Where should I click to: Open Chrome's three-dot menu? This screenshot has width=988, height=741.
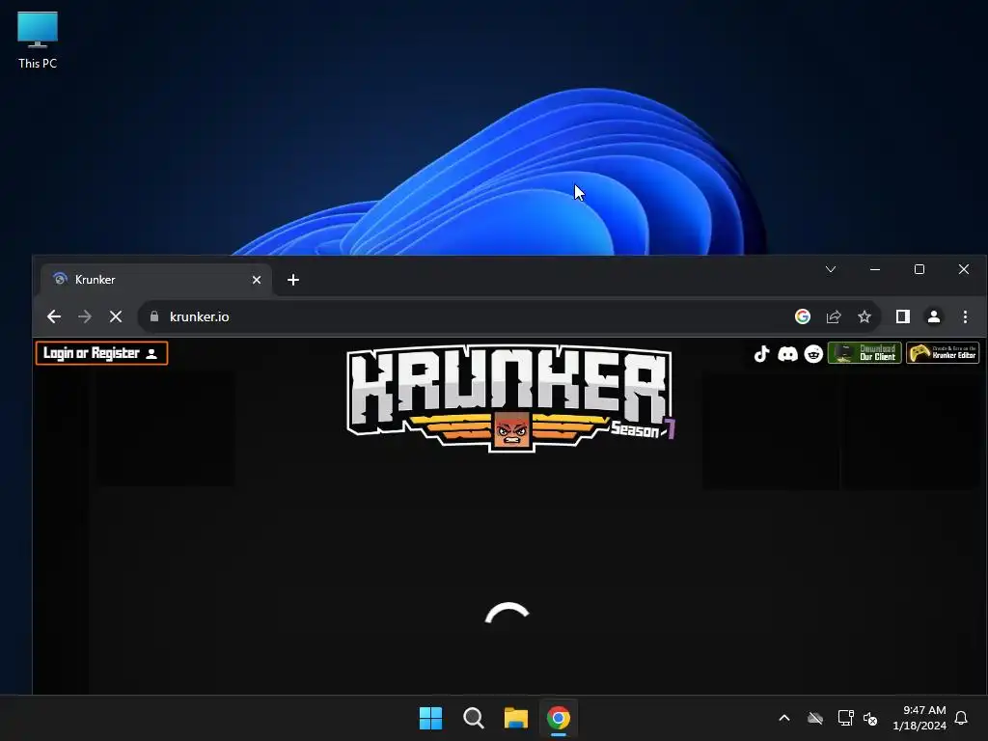click(965, 316)
